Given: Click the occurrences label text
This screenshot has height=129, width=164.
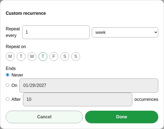Looking at the screenshot, I should (x=146, y=99).
